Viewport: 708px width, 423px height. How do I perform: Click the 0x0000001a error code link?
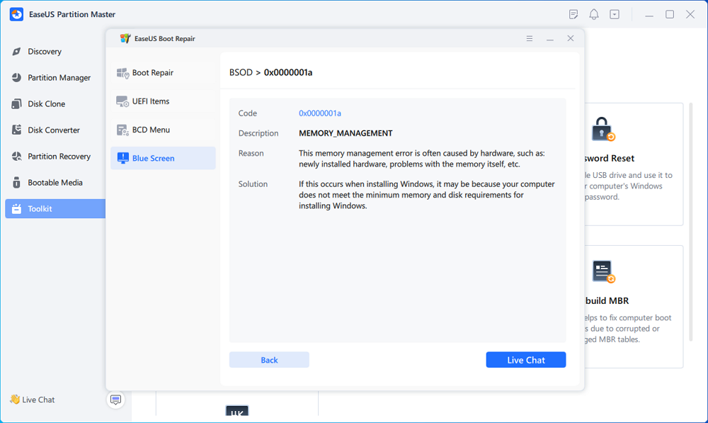319,113
